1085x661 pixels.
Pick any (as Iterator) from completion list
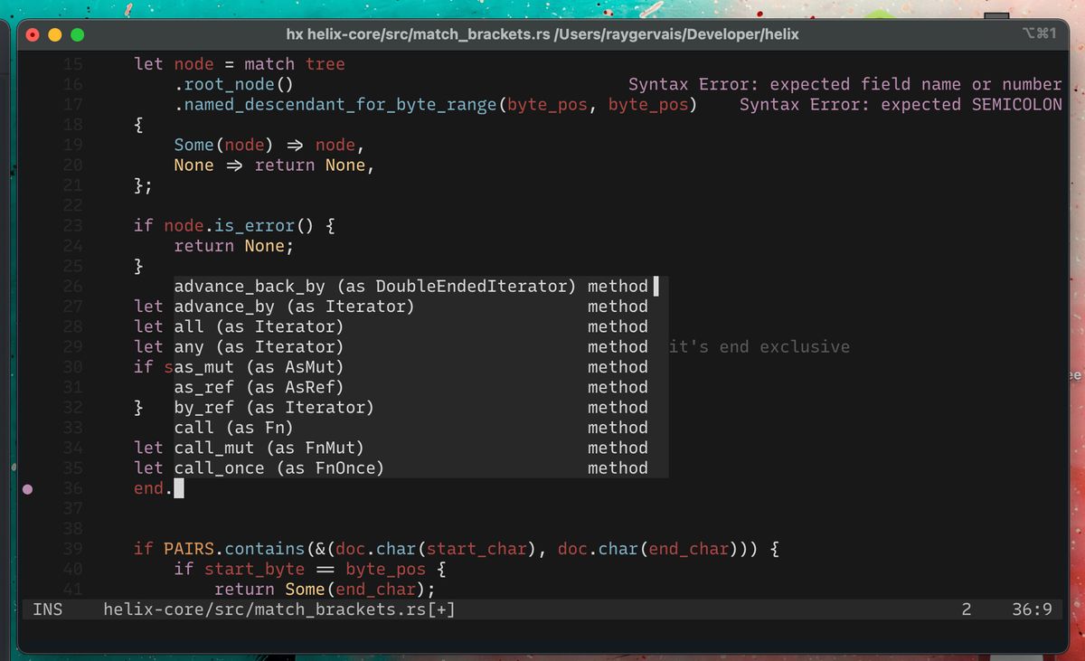click(x=259, y=347)
